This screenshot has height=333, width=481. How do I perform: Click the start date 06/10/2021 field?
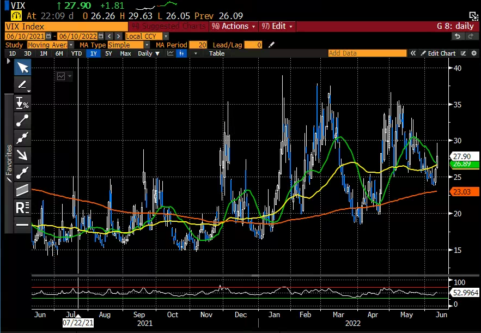(x=26, y=36)
